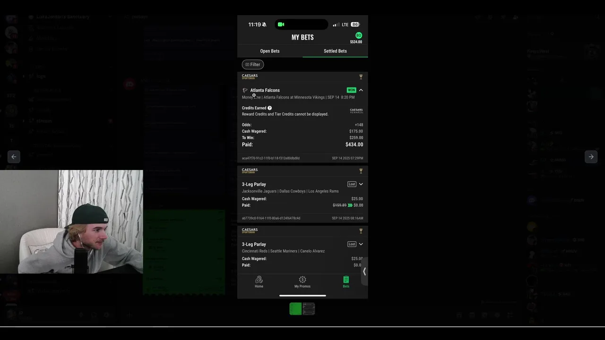Switch to the Open Bets tab
Screen dimensions: 605x340
[x=270, y=51]
